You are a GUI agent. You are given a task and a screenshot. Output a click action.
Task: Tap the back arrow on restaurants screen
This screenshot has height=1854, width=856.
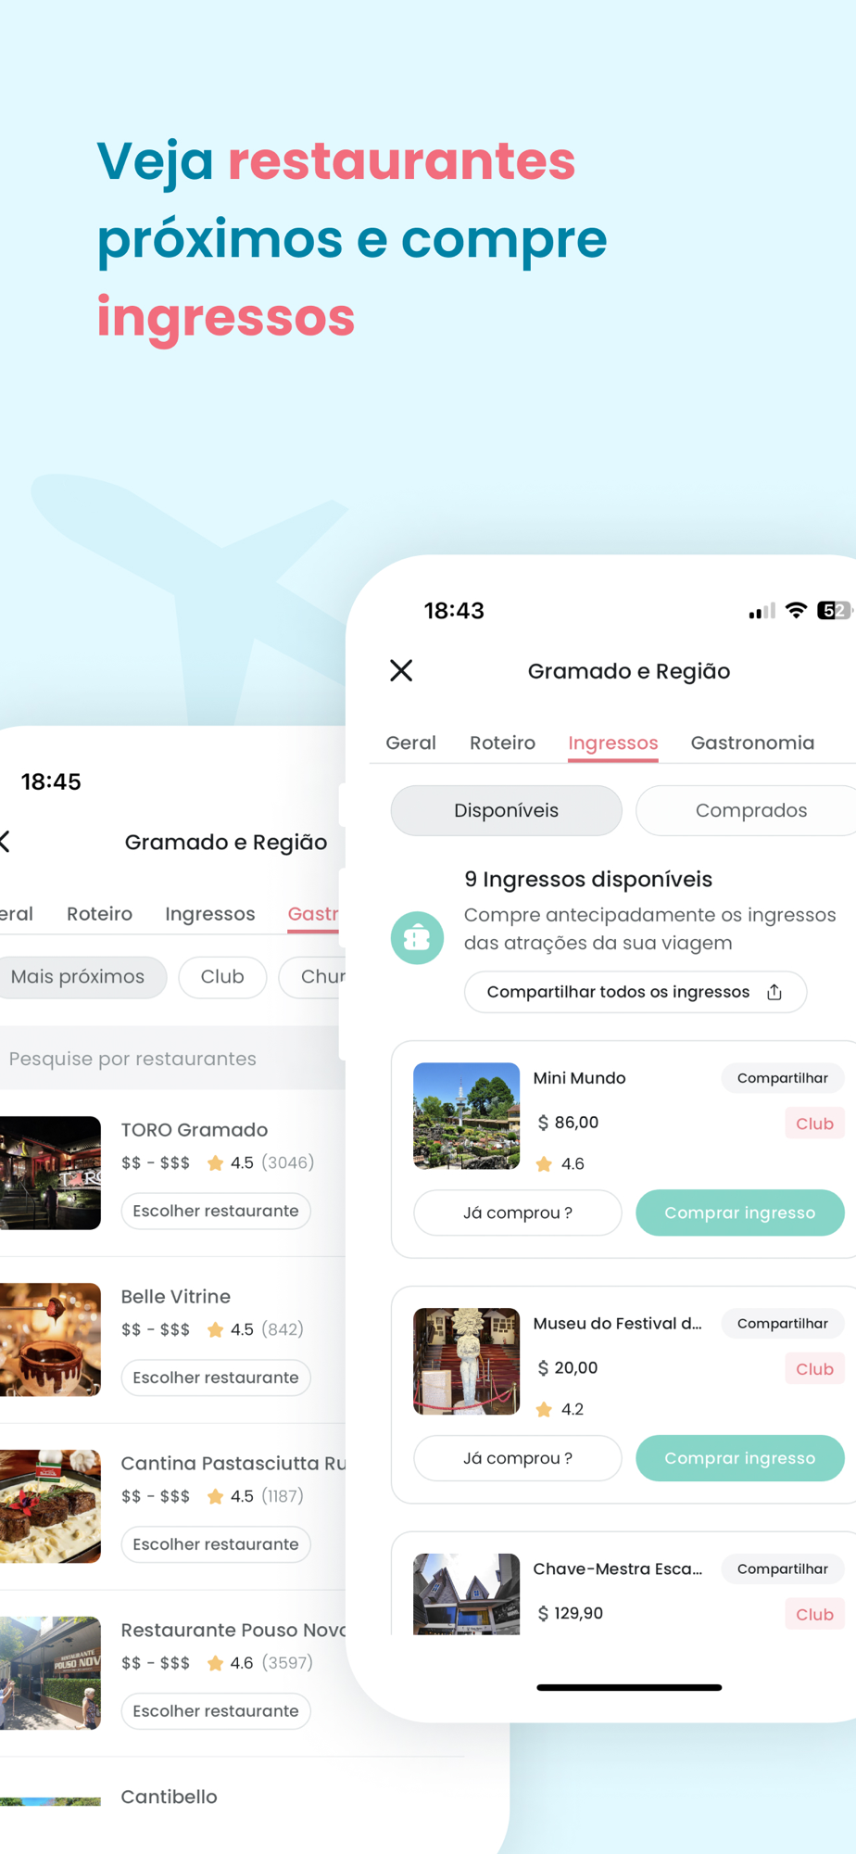pyautogui.click(x=5, y=842)
